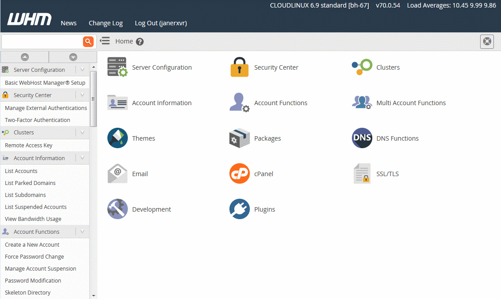The height and width of the screenshot is (299, 501).
Task: Open the Plugins plug icon
Action: point(239,209)
